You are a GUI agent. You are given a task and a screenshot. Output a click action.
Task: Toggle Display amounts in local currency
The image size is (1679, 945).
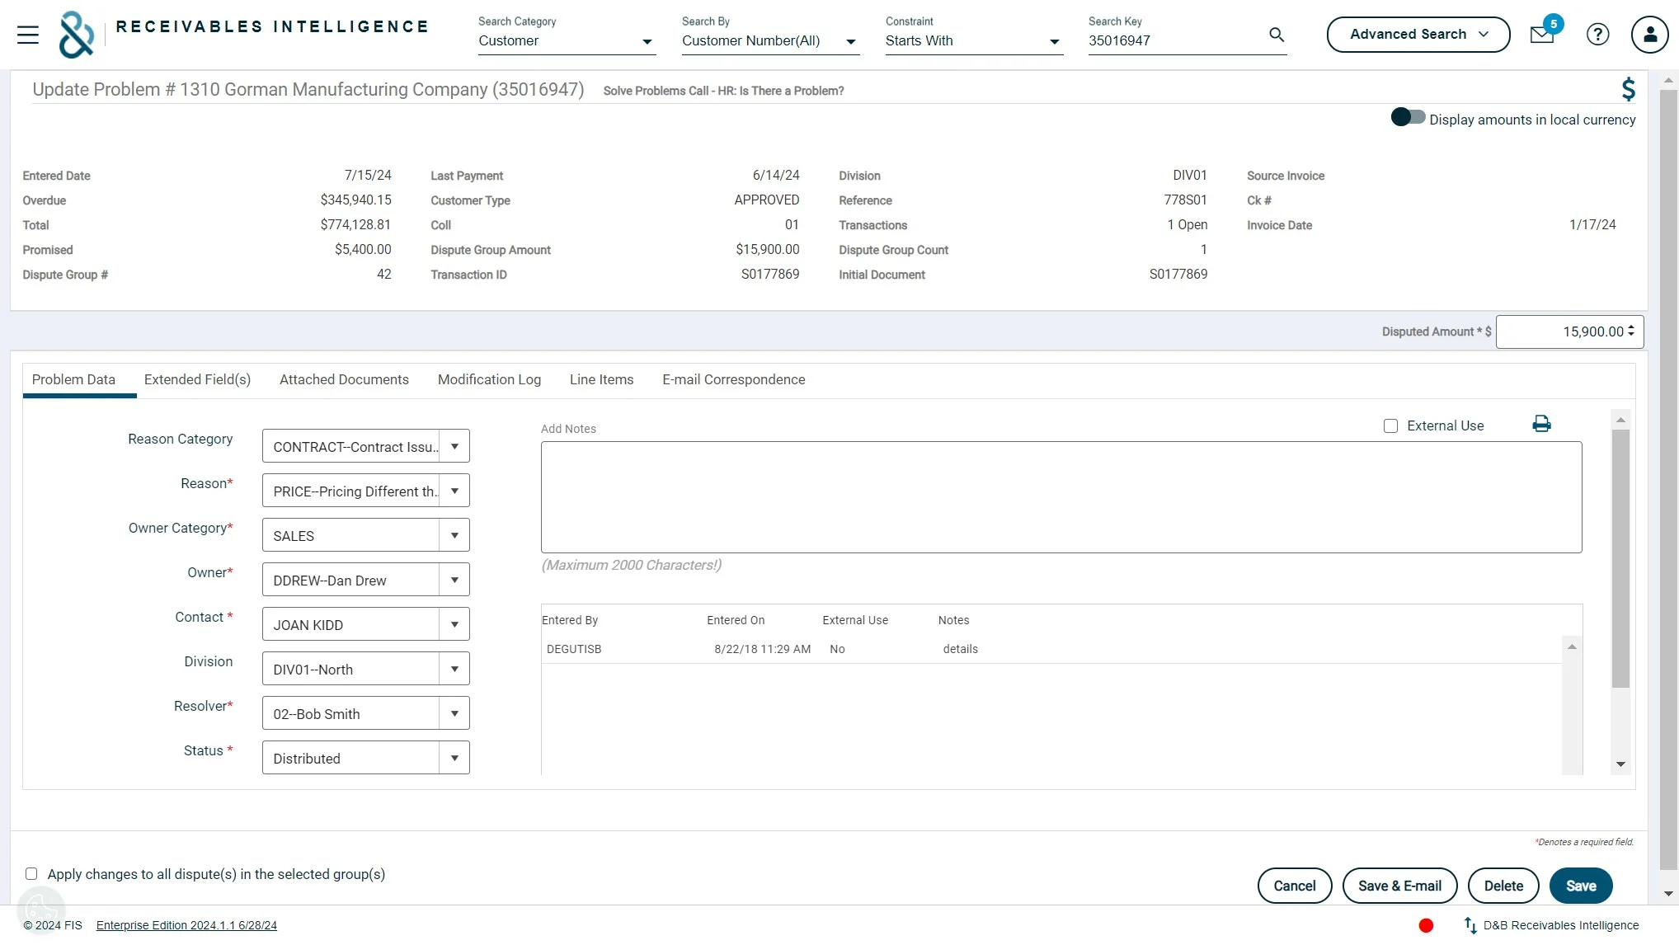[1408, 118]
